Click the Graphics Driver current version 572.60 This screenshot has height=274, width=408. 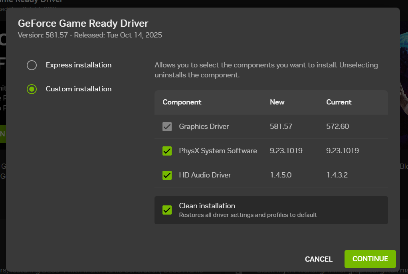(338, 126)
